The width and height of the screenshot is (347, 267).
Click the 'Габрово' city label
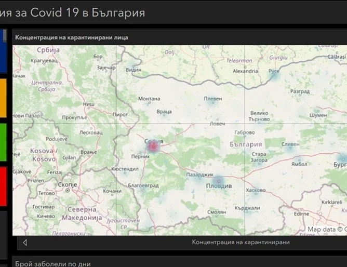(x=245, y=132)
